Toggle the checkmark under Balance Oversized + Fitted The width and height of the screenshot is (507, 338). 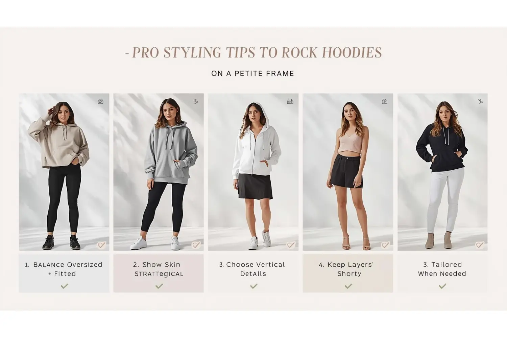pos(64,286)
